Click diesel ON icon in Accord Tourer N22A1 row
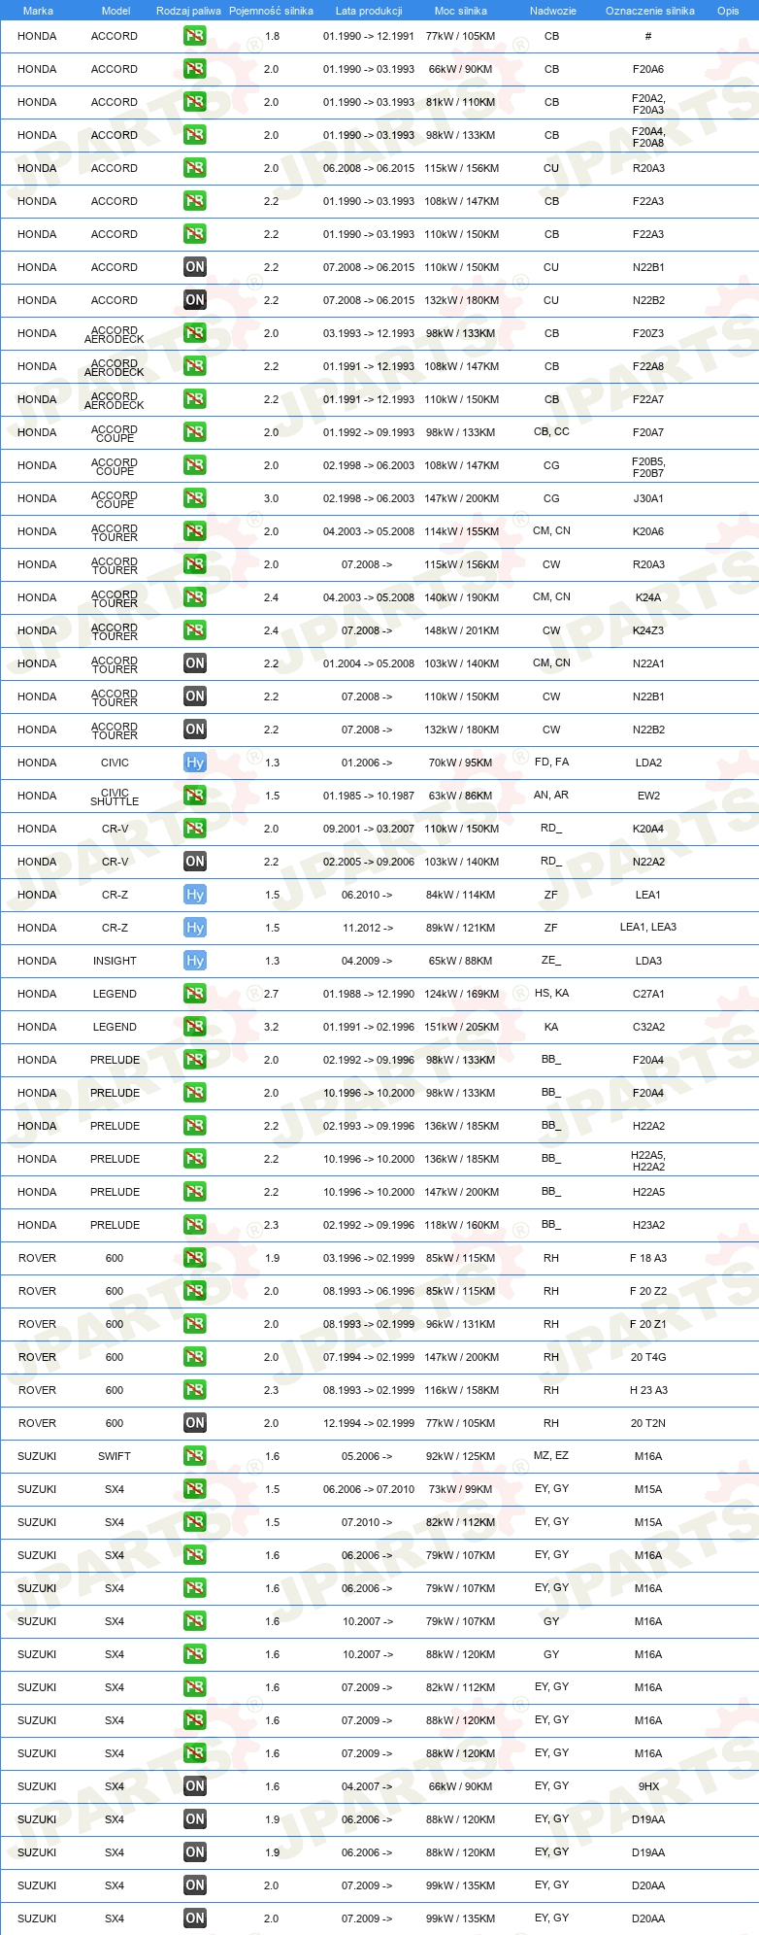The height and width of the screenshot is (1935, 759). point(195,663)
